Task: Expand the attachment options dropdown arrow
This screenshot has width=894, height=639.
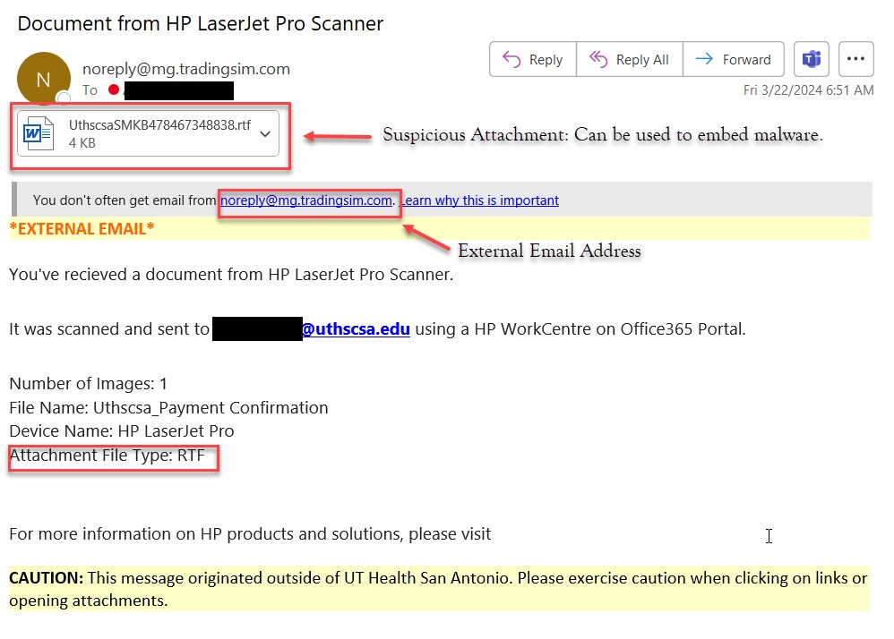Action: tap(265, 134)
